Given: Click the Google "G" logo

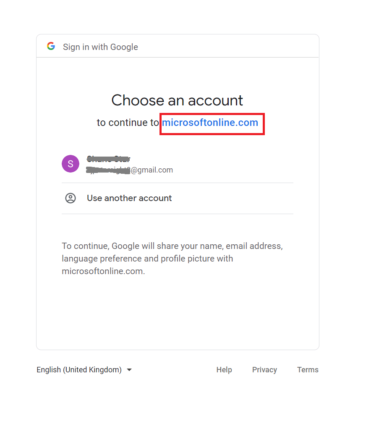Looking at the screenshot, I should pyautogui.click(x=51, y=46).
